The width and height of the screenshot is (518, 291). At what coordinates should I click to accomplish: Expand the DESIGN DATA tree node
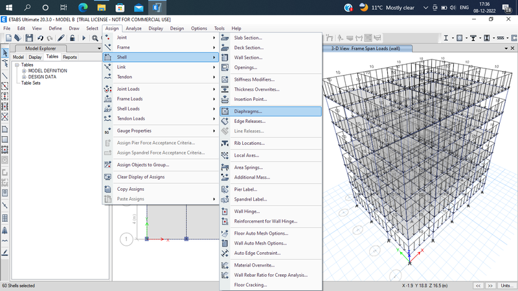(x=24, y=77)
